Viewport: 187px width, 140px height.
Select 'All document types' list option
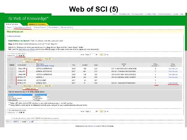(x=21, y=95)
